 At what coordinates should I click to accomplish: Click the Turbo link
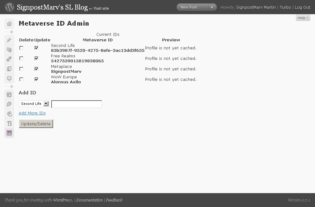tap(285, 7)
